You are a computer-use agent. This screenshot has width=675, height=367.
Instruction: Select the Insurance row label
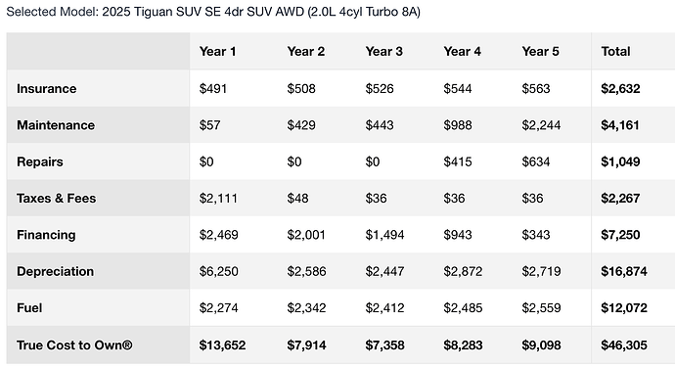[47, 88]
